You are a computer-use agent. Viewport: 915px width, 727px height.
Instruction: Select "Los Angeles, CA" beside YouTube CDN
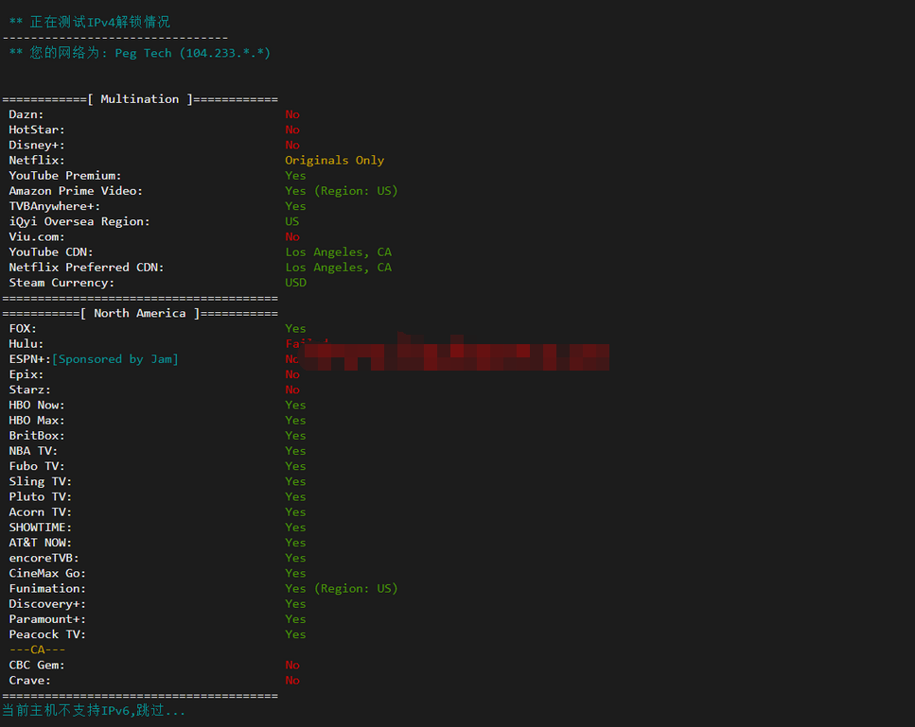coord(339,251)
